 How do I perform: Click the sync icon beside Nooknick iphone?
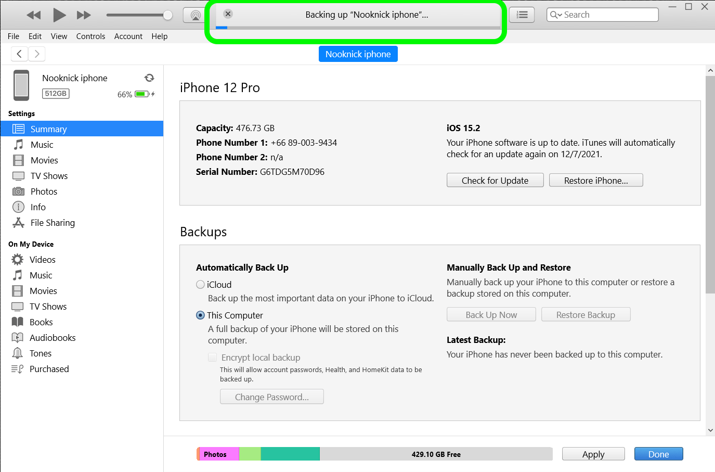pyautogui.click(x=149, y=78)
